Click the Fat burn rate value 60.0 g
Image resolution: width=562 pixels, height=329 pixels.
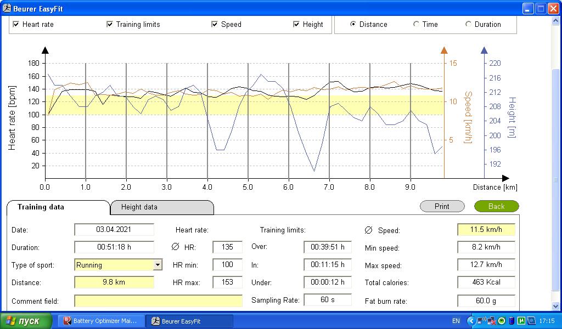(486, 300)
